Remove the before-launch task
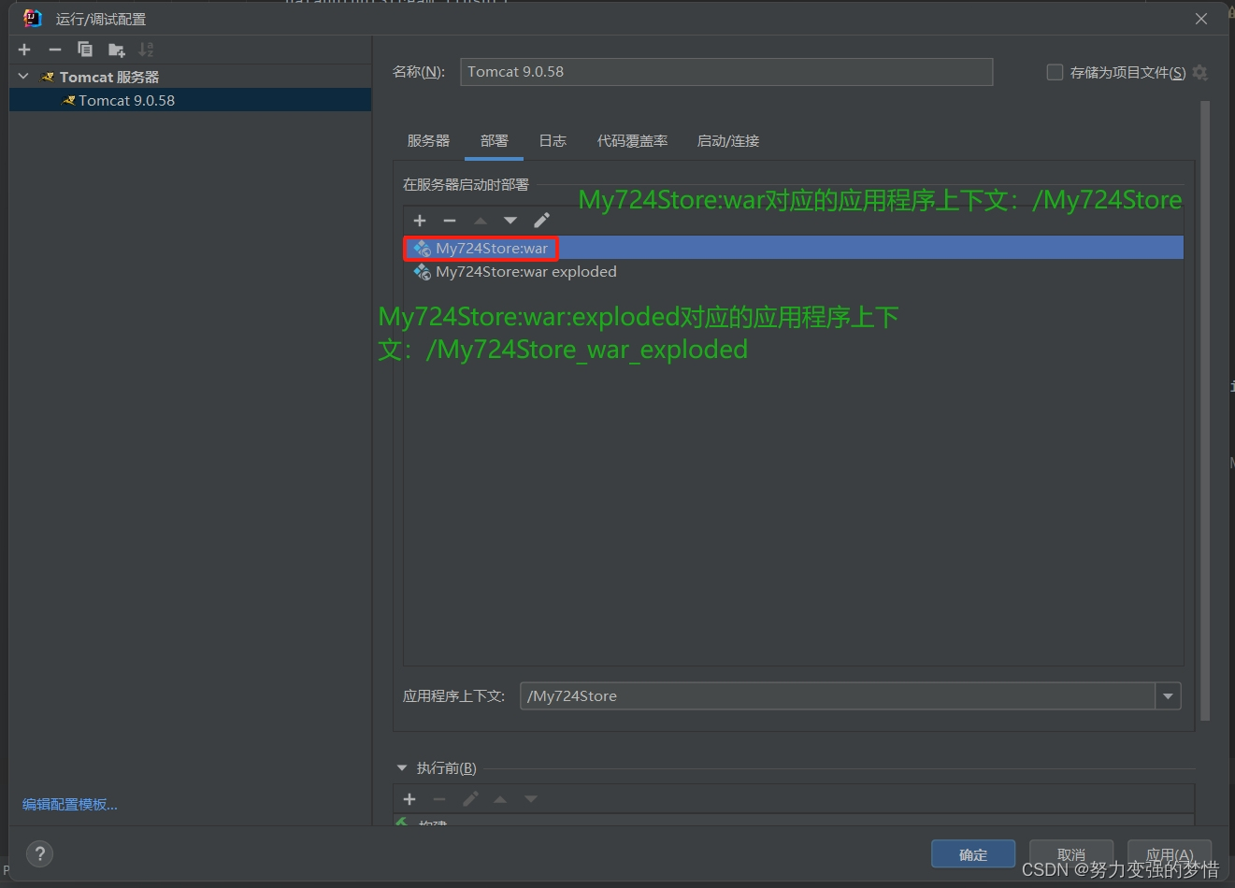This screenshot has height=888, width=1235. pos(439,799)
